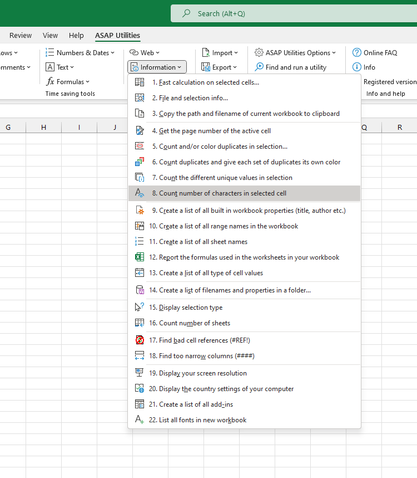Click the add-ins list icon

pyautogui.click(x=140, y=404)
